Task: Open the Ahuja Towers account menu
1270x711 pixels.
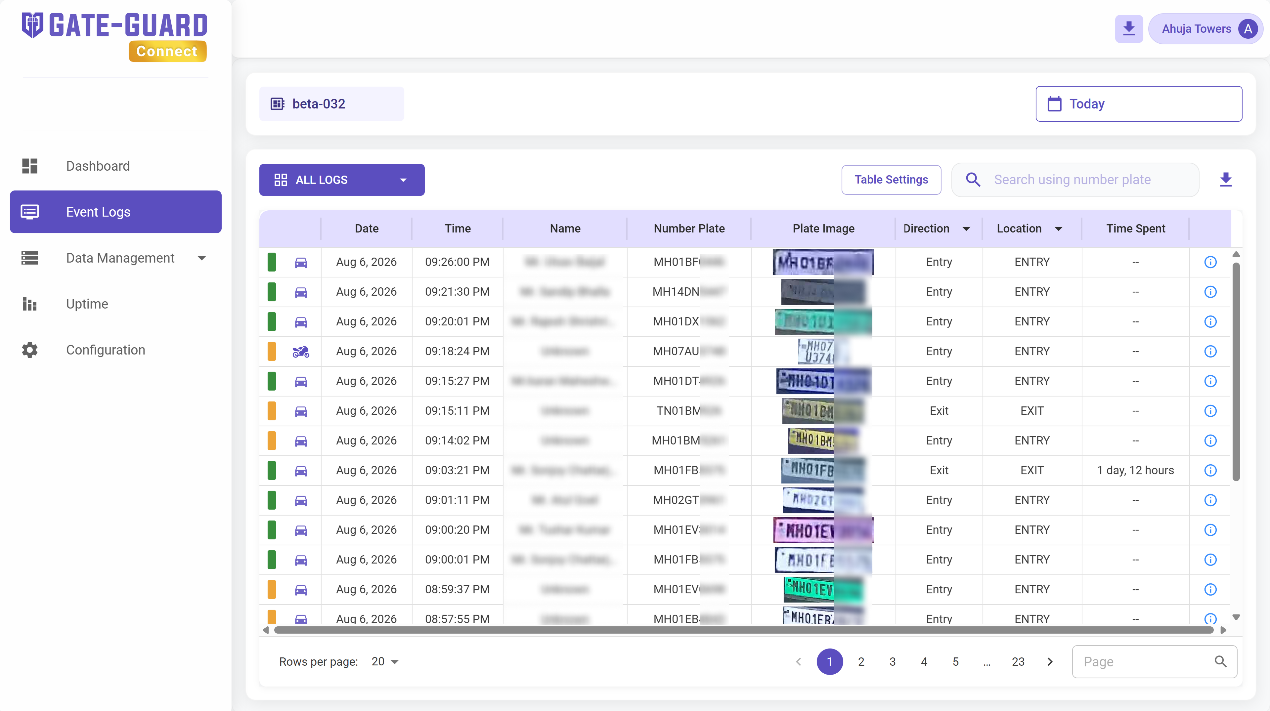Action: click(x=1205, y=29)
